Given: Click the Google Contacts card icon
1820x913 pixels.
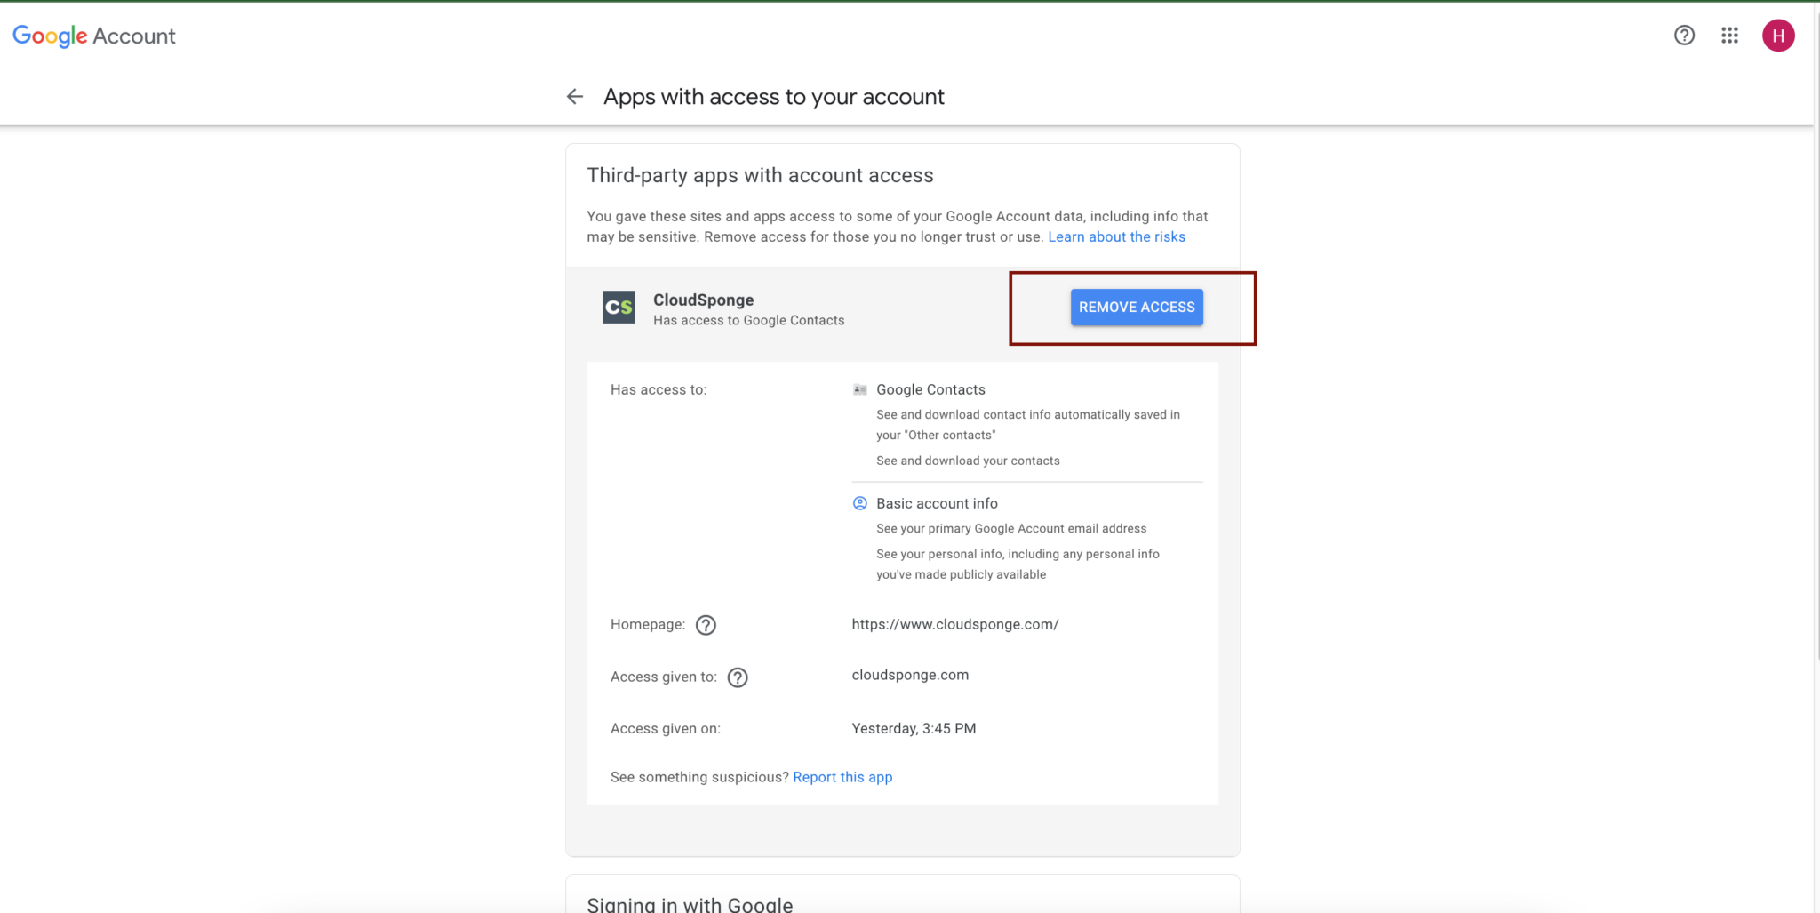Looking at the screenshot, I should tap(859, 389).
